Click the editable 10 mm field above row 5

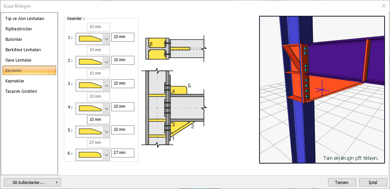tap(99, 120)
